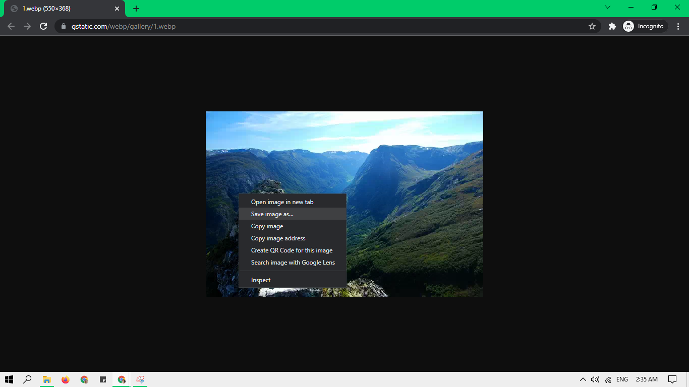This screenshot has height=387, width=689.
Task: Close the 1.webp tab
Action: click(117, 9)
